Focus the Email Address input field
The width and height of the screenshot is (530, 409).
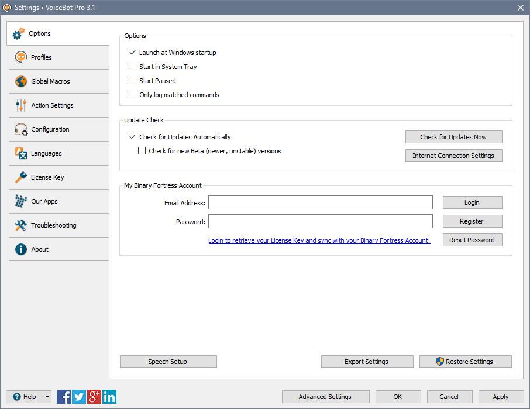pos(321,202)
